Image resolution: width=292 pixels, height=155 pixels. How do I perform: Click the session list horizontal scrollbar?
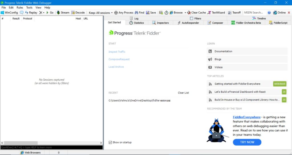[51, 143]
